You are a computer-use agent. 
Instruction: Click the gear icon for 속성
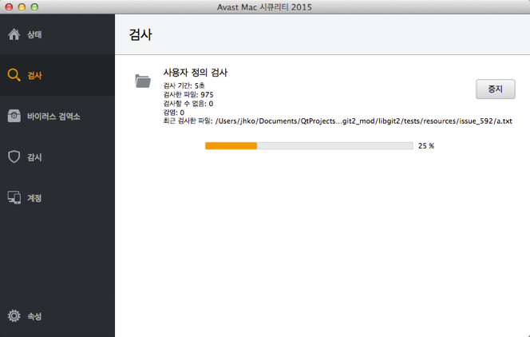click(14, 315)
